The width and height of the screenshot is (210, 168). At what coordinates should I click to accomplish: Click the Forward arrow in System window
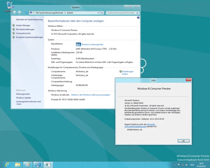19,13
